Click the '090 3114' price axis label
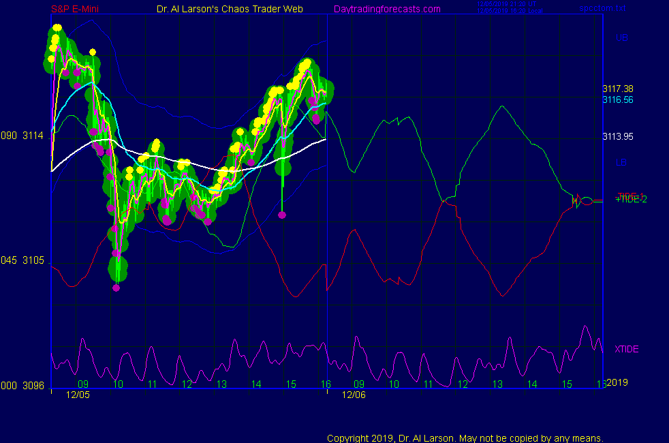The height and width of the screenshot is (443, 669). (x=22, y=136)
